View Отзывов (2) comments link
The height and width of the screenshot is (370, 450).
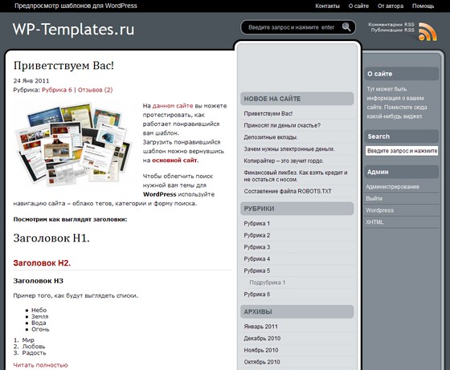96,90
